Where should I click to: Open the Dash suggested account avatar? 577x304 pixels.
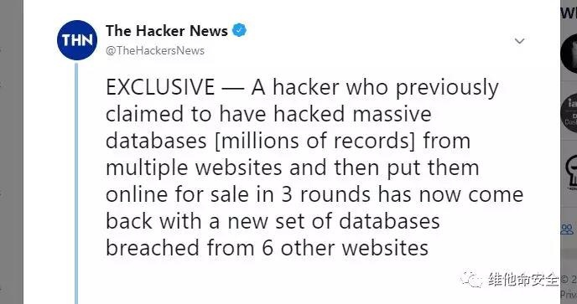pos(569,113)
